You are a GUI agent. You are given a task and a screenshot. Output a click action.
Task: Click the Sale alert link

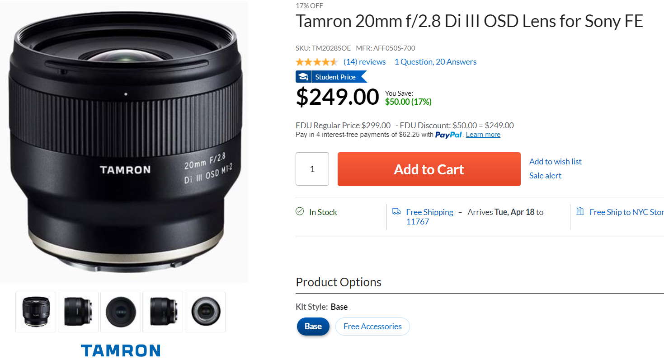pyautogui.click(x=545, y=176)
